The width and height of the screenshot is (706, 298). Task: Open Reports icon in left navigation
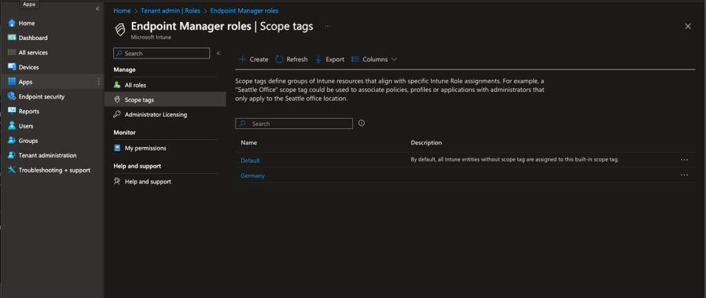(x=12, y=111)
